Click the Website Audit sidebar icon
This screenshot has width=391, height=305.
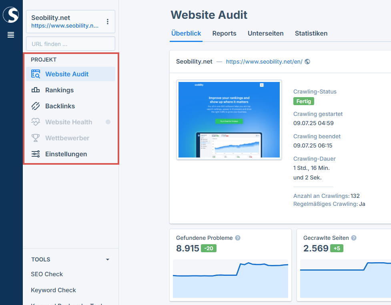click(36, 74)
